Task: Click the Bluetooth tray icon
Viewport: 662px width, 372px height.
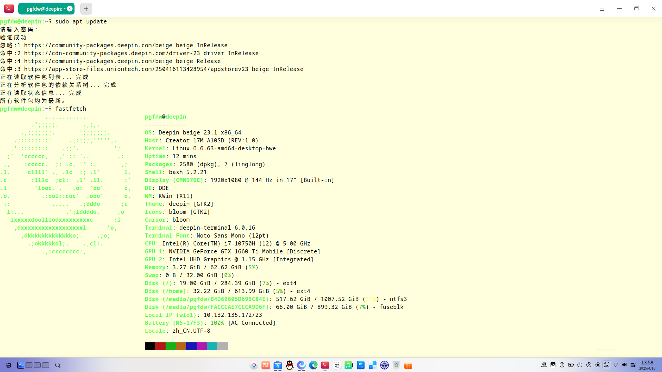Action: (562, 365)
